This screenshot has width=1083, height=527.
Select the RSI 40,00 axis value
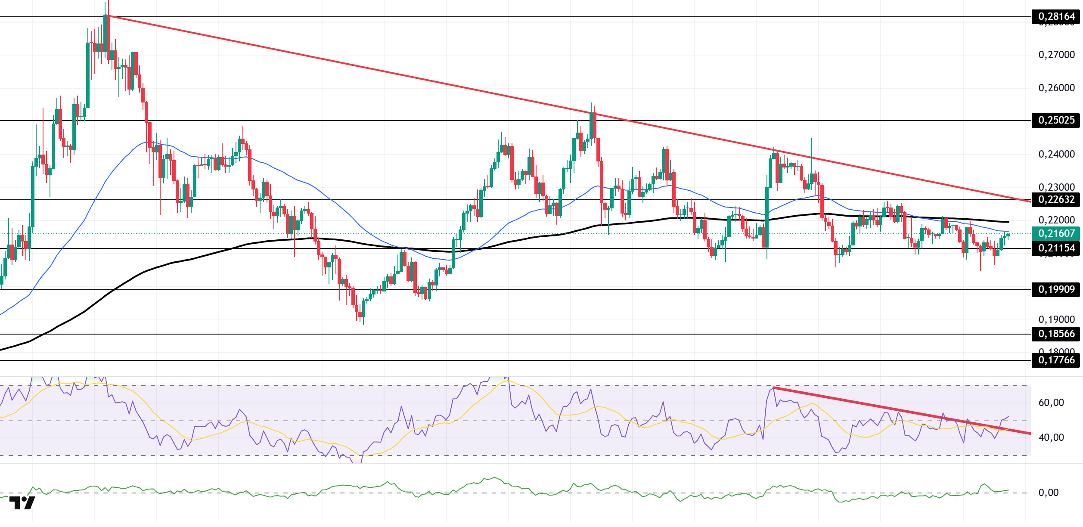(1051, 438)
